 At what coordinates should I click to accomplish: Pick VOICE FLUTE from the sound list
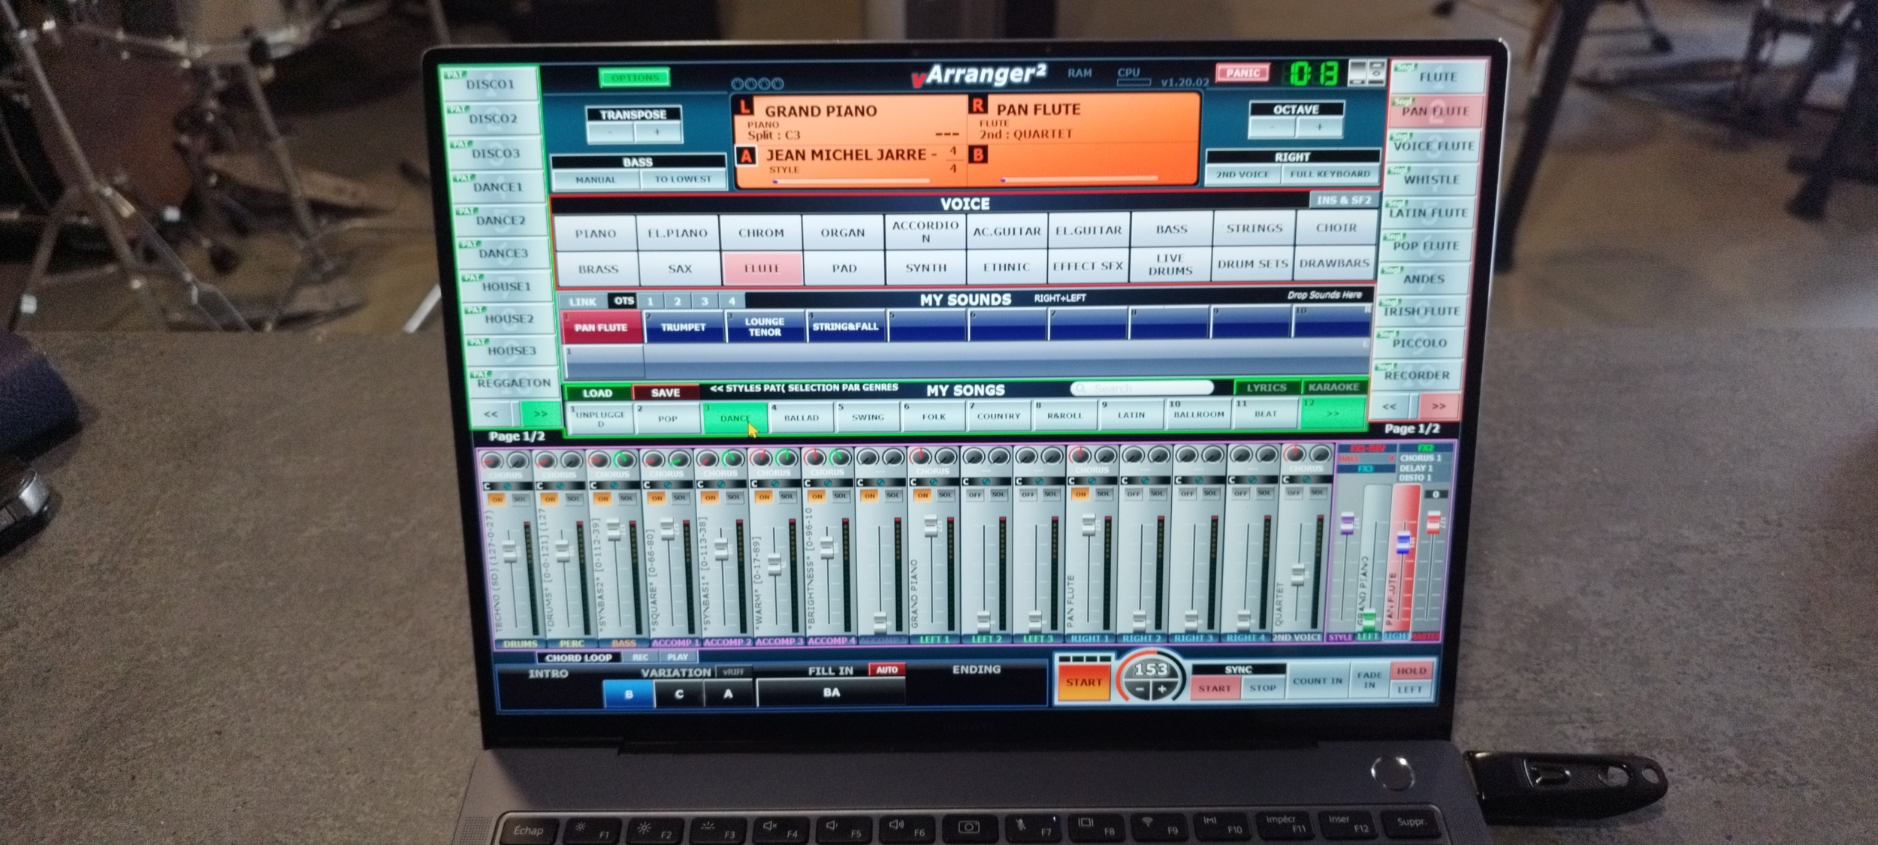(x=1433, y=146)
